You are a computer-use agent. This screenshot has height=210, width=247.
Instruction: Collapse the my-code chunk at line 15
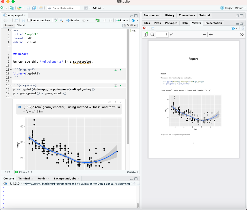pyautogui.click(x=11, y=85)
